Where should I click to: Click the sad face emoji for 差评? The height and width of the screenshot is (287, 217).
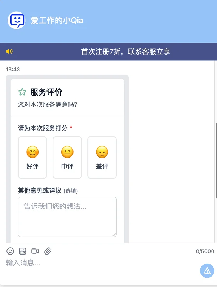[102, 152]
